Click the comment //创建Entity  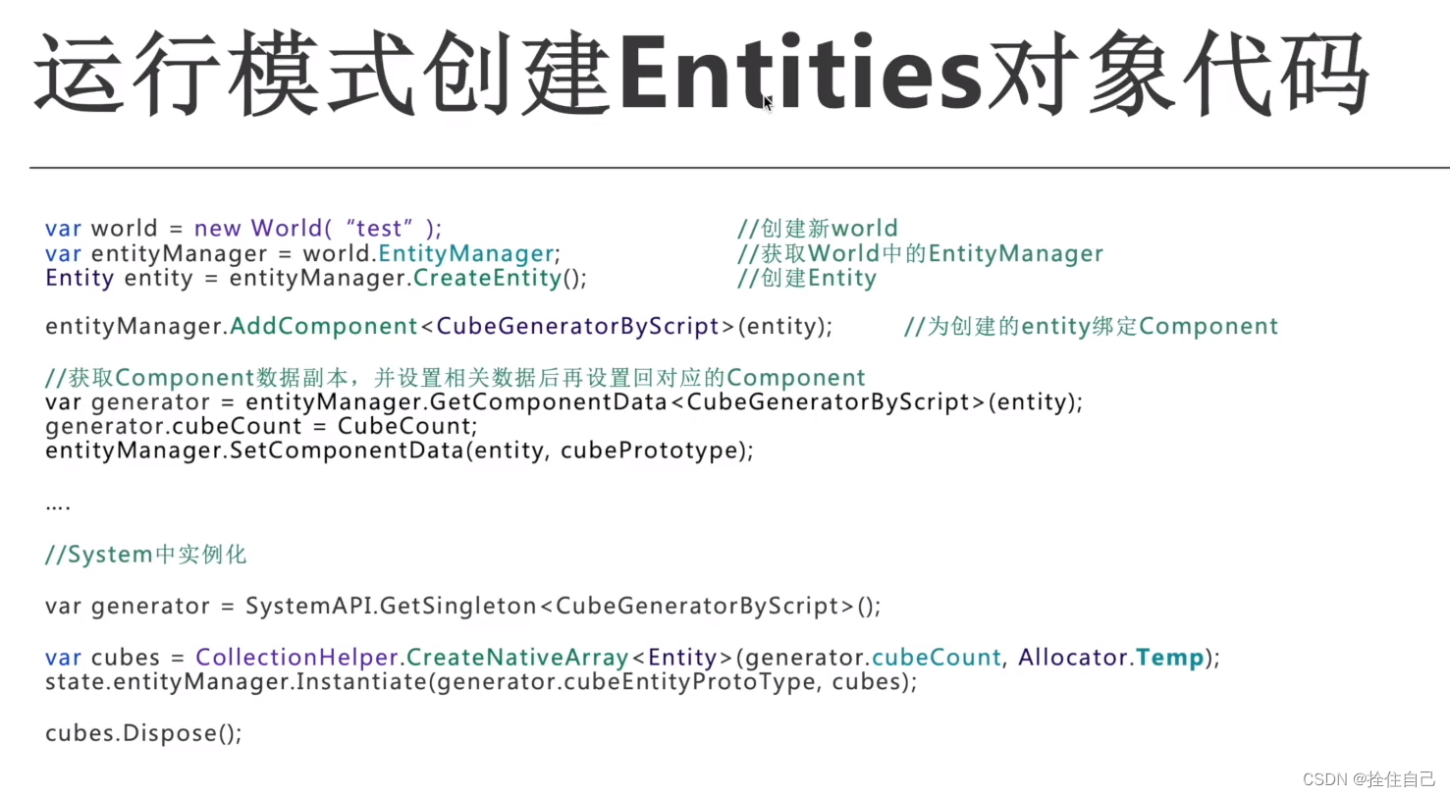point(806,279)
